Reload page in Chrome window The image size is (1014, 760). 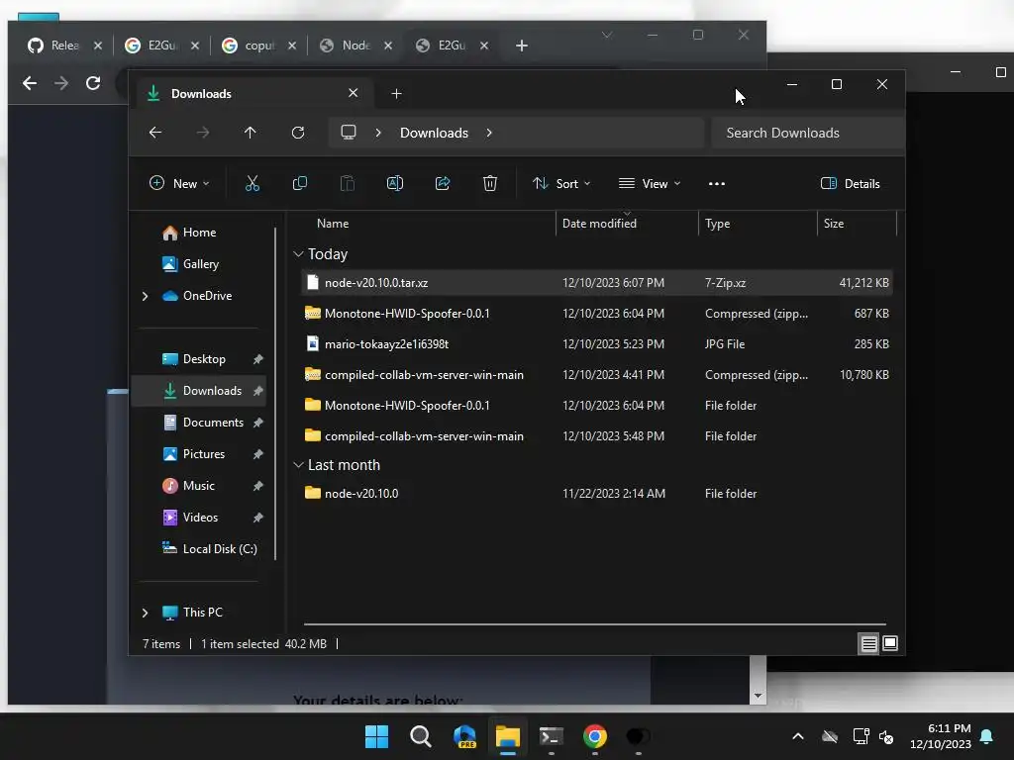tap(93, 83)
